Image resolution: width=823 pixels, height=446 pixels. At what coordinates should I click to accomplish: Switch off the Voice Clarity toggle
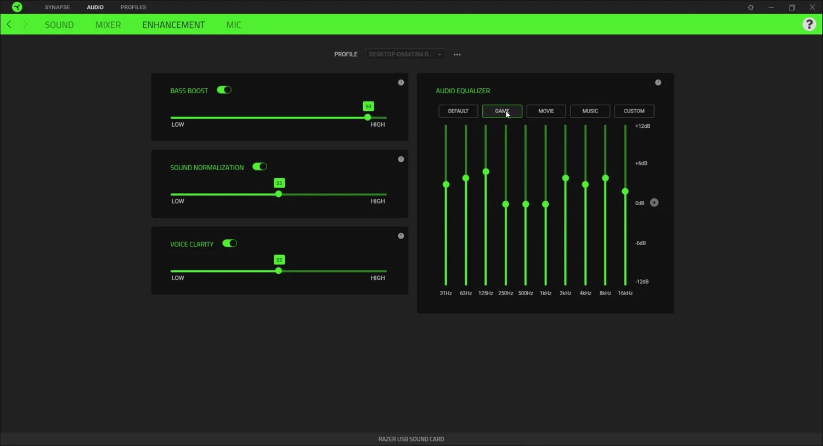(229, 244)
